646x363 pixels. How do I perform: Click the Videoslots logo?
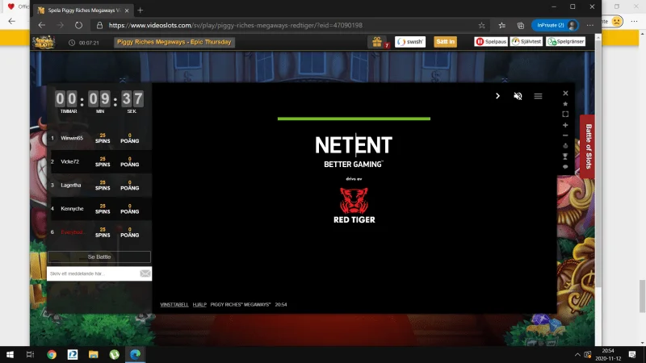click(44, 42)
